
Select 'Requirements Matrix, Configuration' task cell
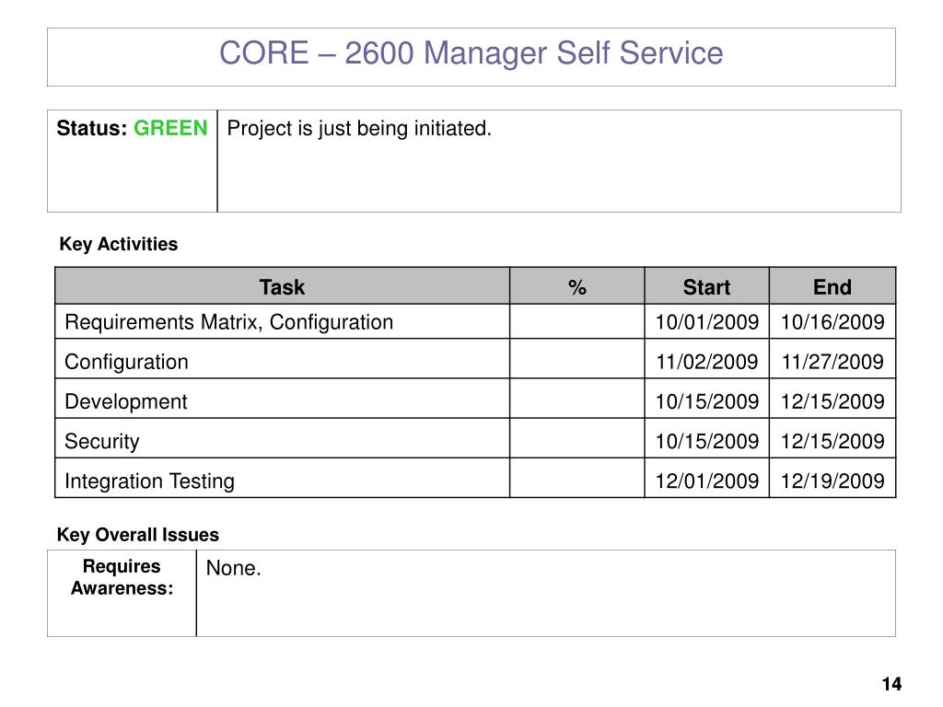pyautogui.click(x=282, y=321)
